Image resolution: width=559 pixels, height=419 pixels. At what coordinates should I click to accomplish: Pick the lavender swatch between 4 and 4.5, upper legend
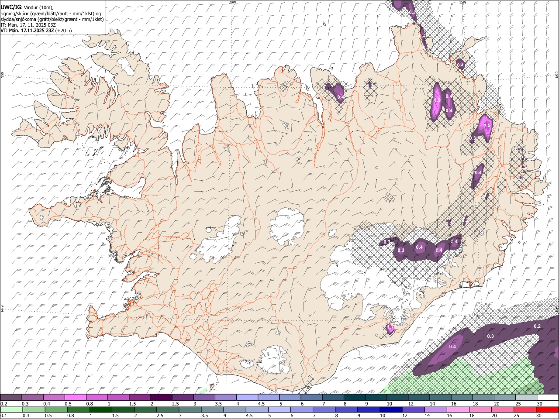point(247,398)
